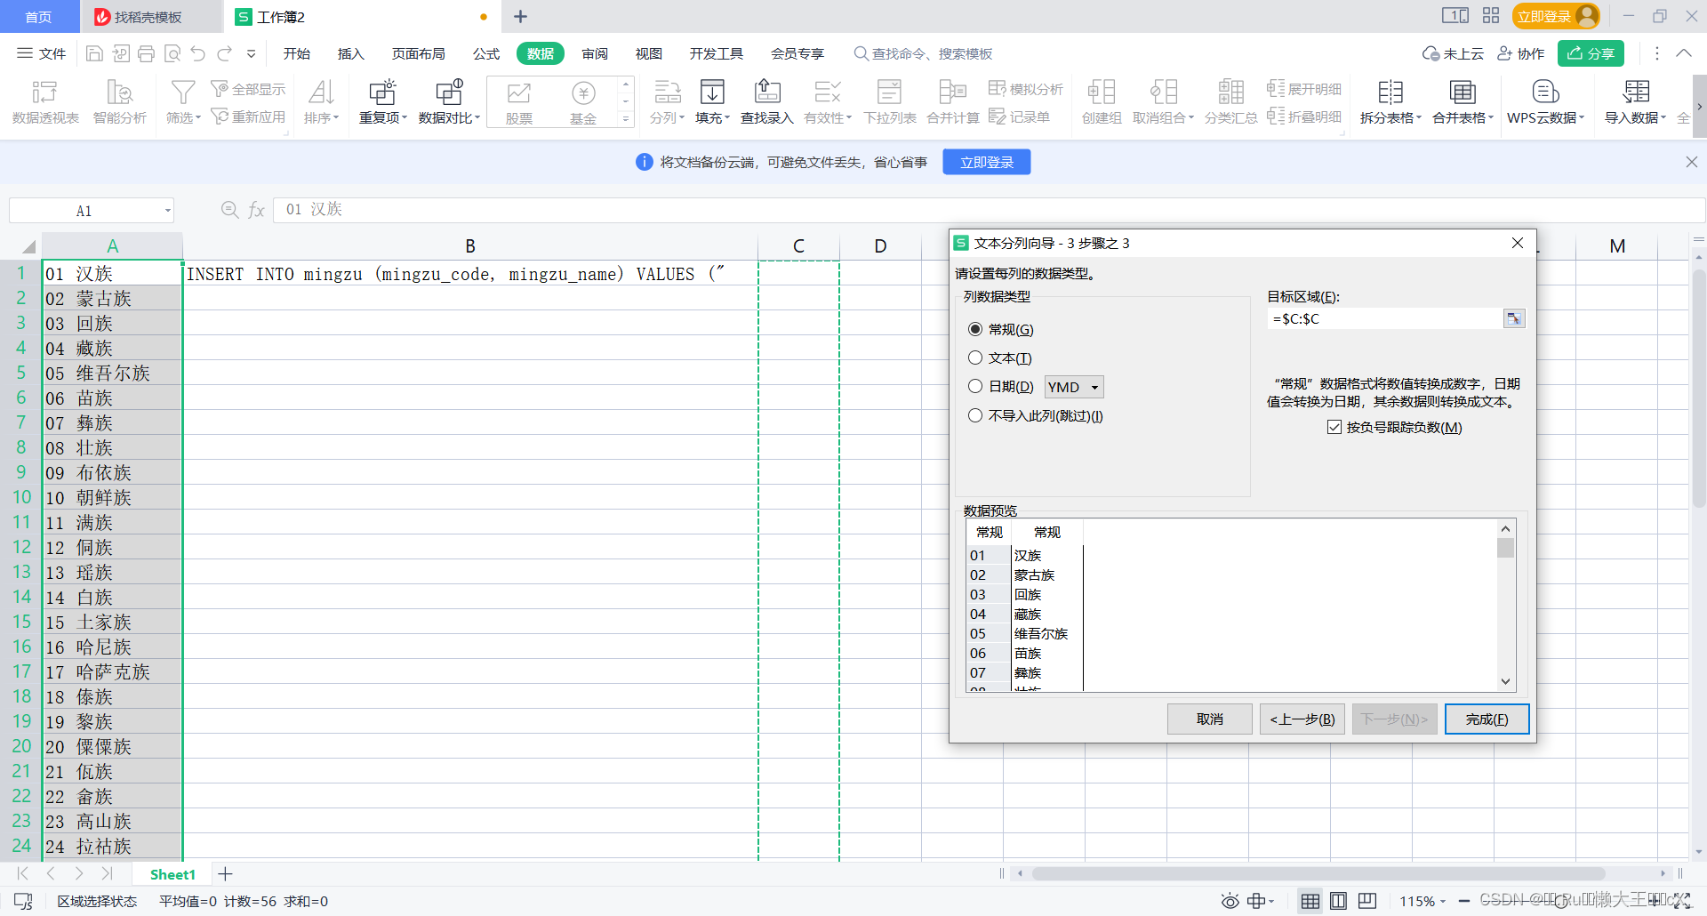The width and height of the screenshot is (1707, 916).
Task: Expand the quick access toolbar customize arrow
Action: click(x=252, y=53)
